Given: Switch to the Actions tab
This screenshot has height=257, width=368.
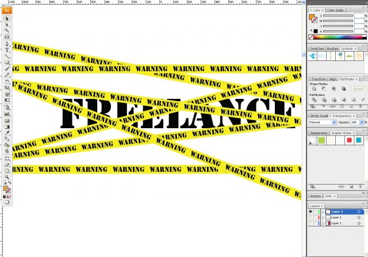Looking at the screenshot, I should [316, 196].
